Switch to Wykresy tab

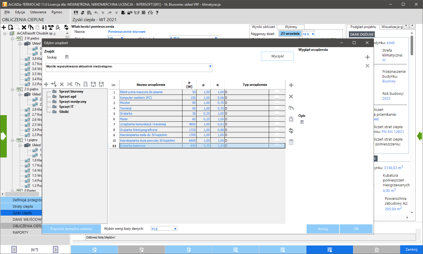(291, 27)
